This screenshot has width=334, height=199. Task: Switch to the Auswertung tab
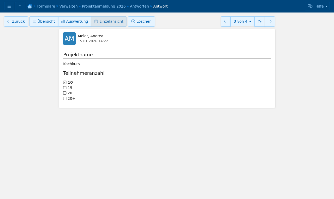[x=75, y=21]
